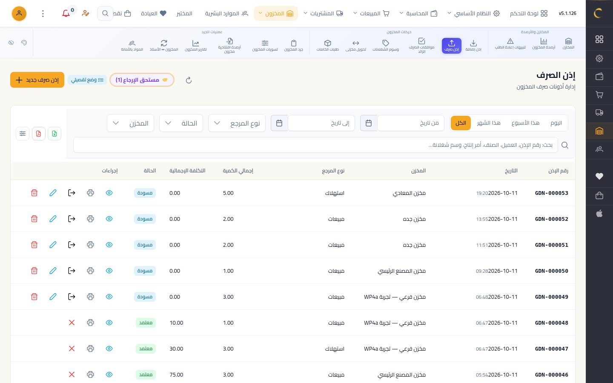
Task: Delete the GDN-000053 draft
Action: [x=34, y=193]
